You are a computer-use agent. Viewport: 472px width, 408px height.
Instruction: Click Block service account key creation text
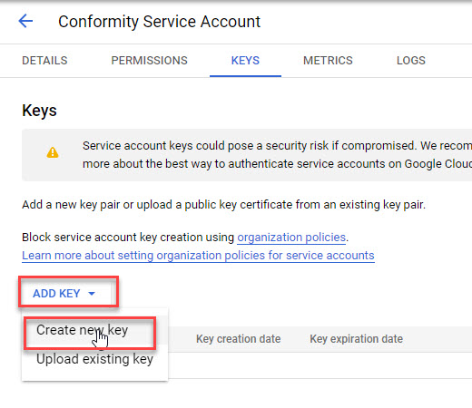click(x=128, y=238)
